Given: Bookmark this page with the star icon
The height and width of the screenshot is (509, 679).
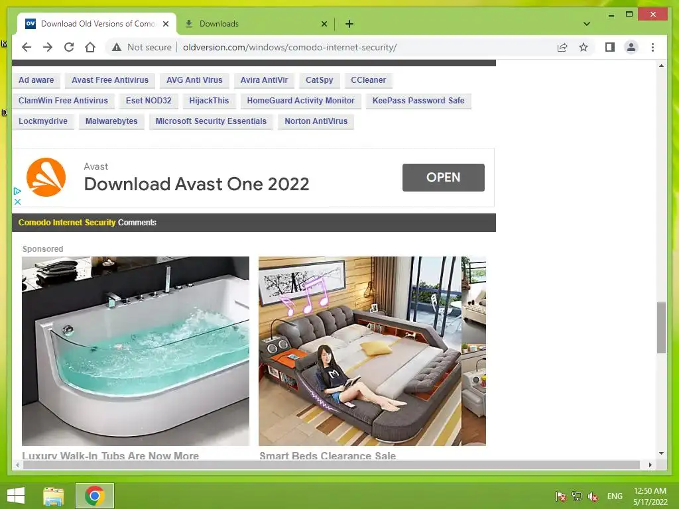Looking at the screenshot, I should (584, 47).
